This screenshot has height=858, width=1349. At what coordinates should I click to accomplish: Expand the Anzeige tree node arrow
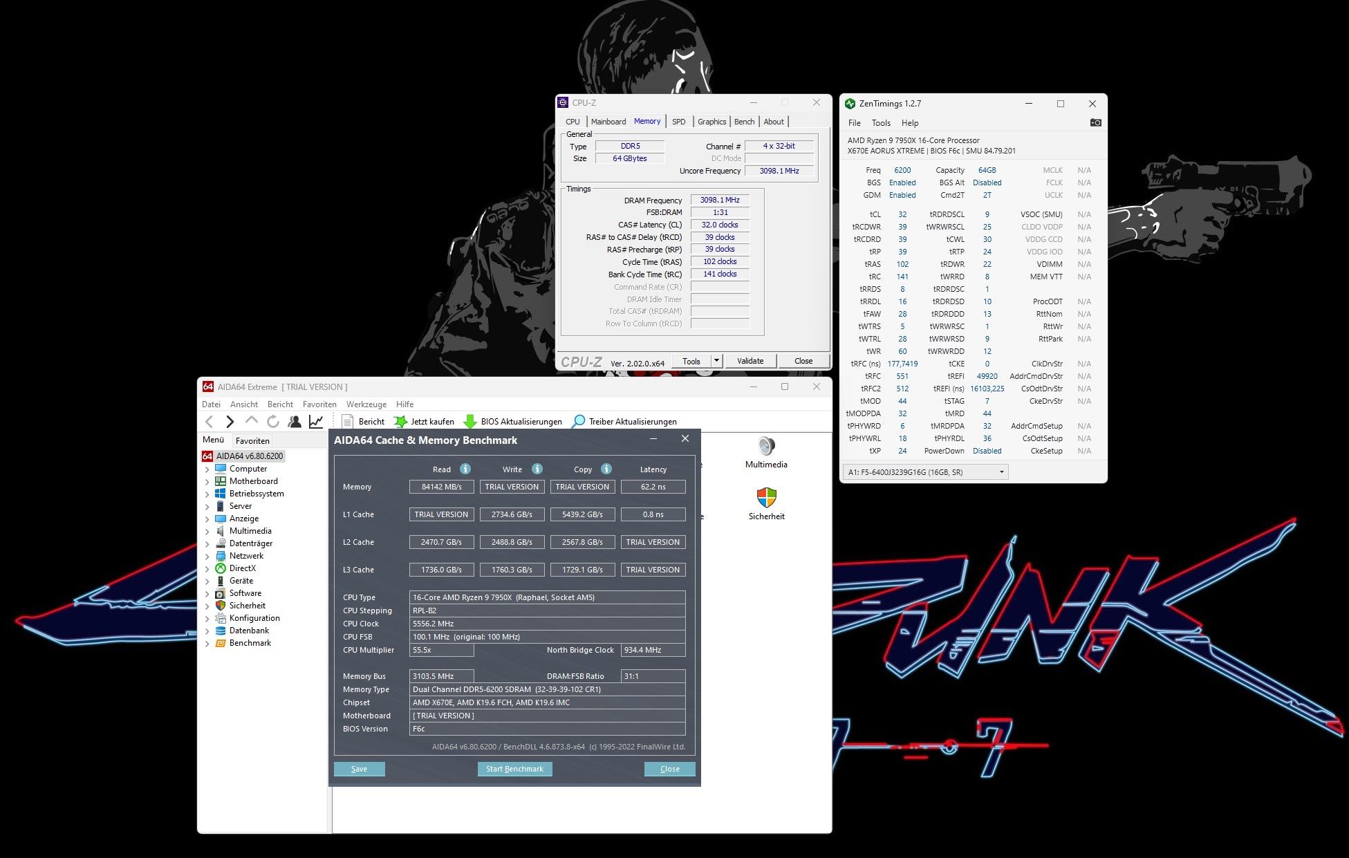point(207,519)
